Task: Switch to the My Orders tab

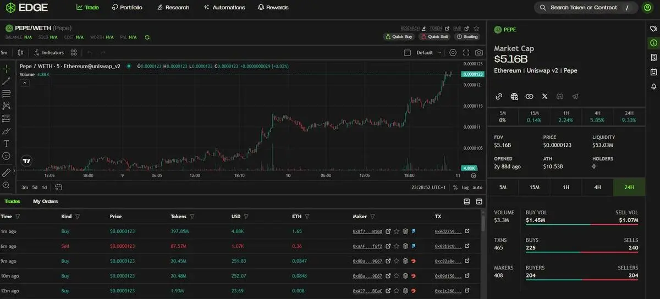Action: 45,202
